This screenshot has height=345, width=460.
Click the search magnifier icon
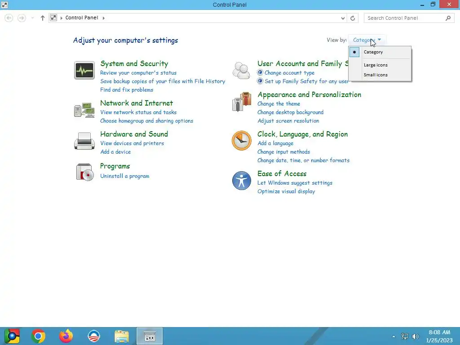tap(448, 18)
